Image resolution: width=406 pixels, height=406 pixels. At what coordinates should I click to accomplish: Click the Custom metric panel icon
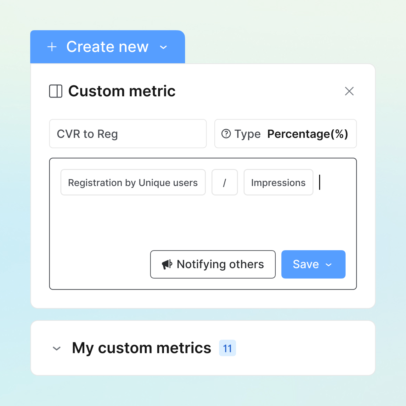[x=55, y=91]
